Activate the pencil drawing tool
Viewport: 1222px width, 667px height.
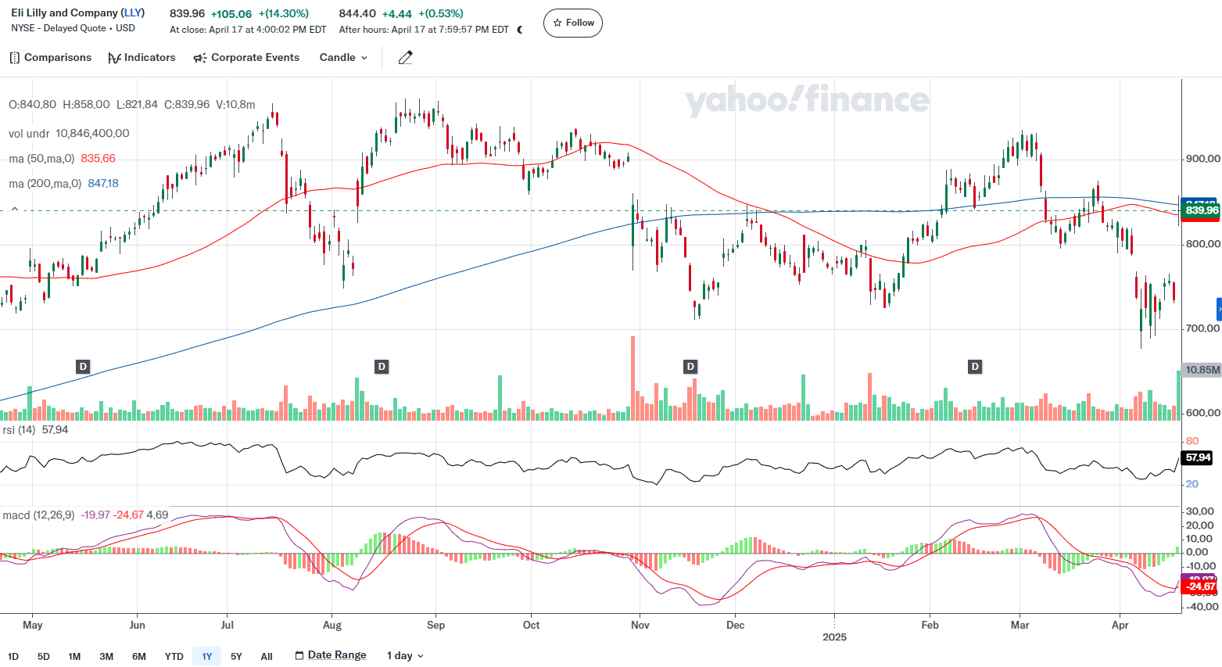[x=405, y=58]
